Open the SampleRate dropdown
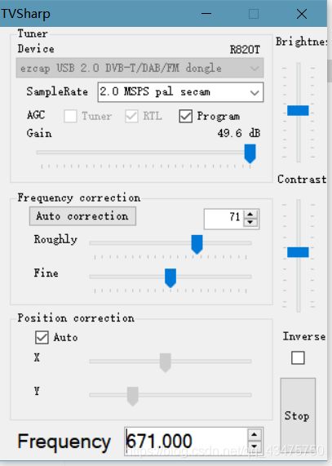Screen dimensions: 332x466 point(180,92)
